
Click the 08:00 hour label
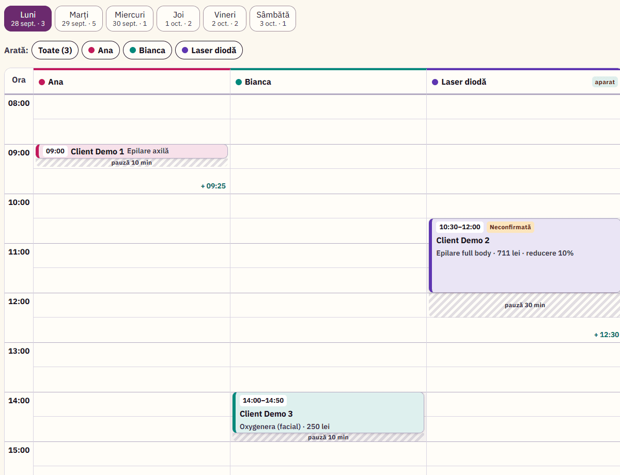(x=19, y=103)
